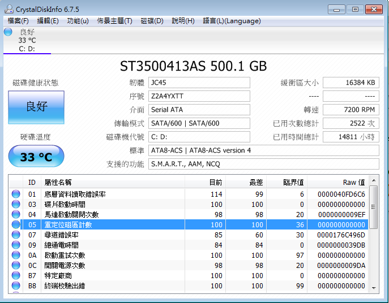Click raw value 0000176C496D
This screenshot has width=389, height=303.
(341, 235)
